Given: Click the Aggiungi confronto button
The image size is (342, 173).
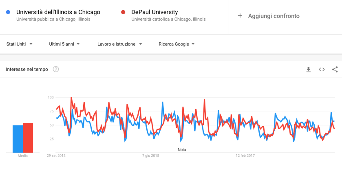Looking at the screenshot, I should (274, 16).
